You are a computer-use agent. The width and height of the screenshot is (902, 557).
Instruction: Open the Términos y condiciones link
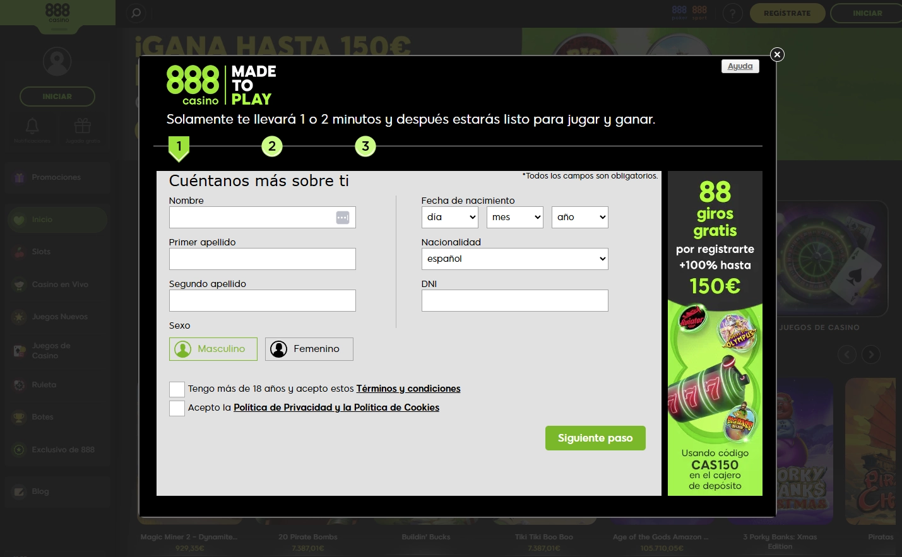click(x=408, y=389)
